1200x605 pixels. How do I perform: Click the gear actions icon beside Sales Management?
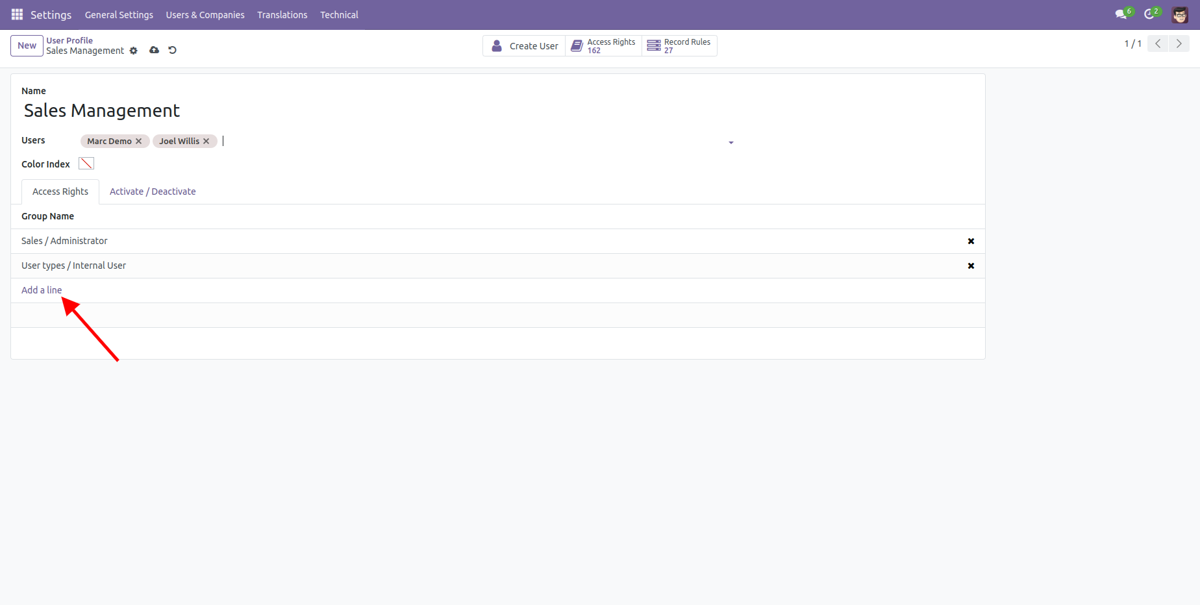pyautogui.click(x=134, y=51)
